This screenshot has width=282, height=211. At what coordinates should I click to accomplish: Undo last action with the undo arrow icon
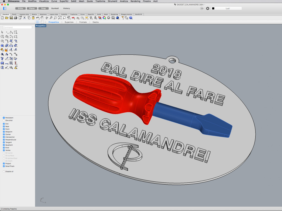pyautogui.click(x=38, y=18)
